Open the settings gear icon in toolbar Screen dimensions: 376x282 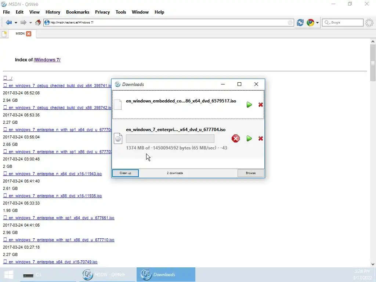369,22
